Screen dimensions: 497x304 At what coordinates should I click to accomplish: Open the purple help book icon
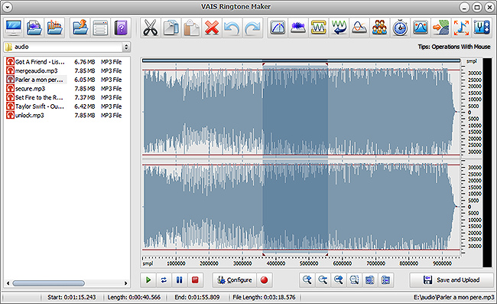[x=121, y=28]
